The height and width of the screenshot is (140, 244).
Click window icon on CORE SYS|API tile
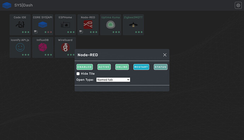point(36,32)
